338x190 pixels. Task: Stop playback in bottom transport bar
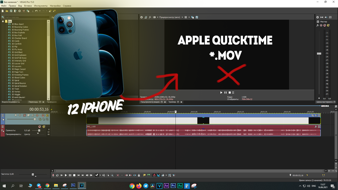[74, 175]
